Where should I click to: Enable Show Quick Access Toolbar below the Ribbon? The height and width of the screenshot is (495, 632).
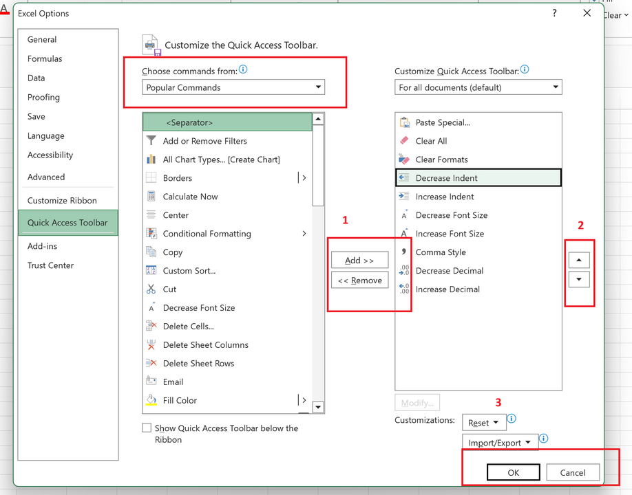[x=147, y=428]
